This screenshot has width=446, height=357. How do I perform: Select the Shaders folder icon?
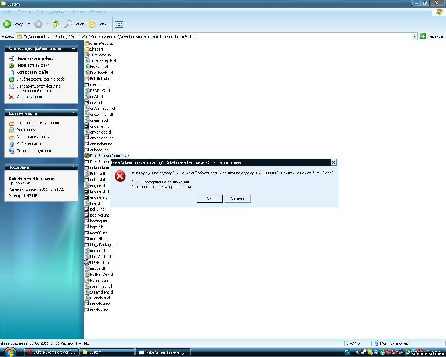click(87, 49)
